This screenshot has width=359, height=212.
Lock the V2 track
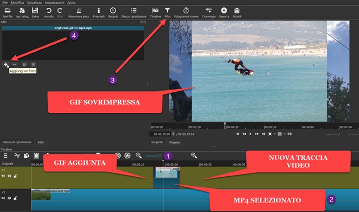click(15, 176)
